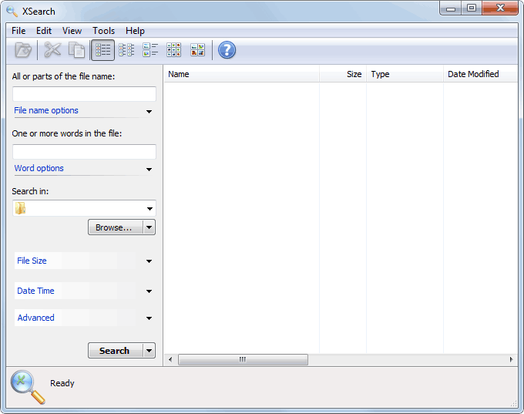Open Help via the blue question mark icon

227,51
